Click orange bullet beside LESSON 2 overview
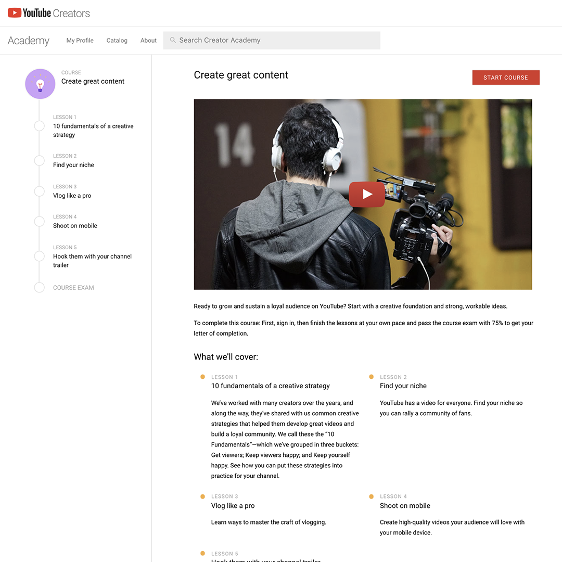This screenshot has height=562, width=562. (x=372, y=377)
